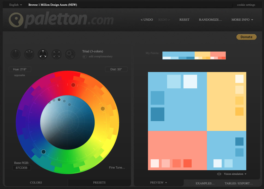Viewport: 264px width, 189px height.
Task: Click the darkest red-orange swatch in salmon block
Action: click(188, 163)
